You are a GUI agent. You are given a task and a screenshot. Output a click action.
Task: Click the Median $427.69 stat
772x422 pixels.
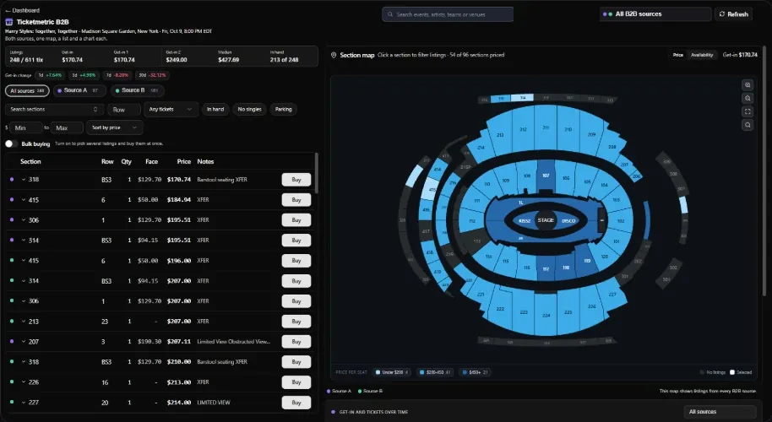[x=228, y=57]
